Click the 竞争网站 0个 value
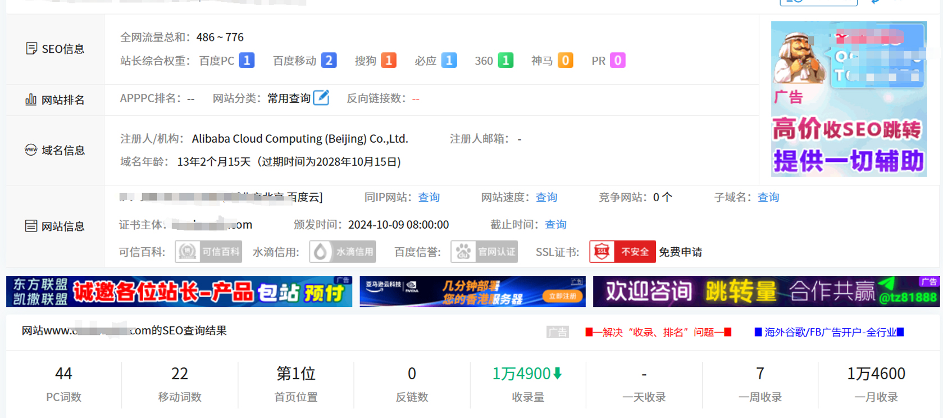The image size is (943, 418). click(662, 197)
